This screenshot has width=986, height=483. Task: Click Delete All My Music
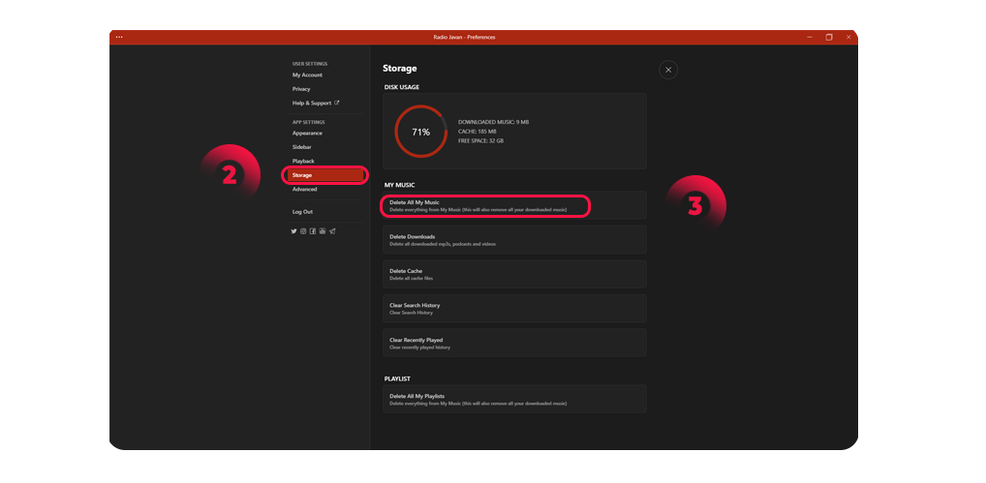tap(514, 205)
